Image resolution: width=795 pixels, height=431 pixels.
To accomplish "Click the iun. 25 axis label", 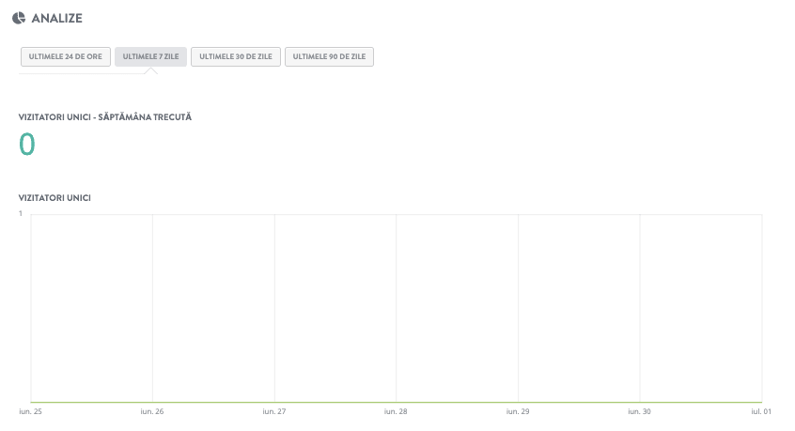I will pos(30,411).
